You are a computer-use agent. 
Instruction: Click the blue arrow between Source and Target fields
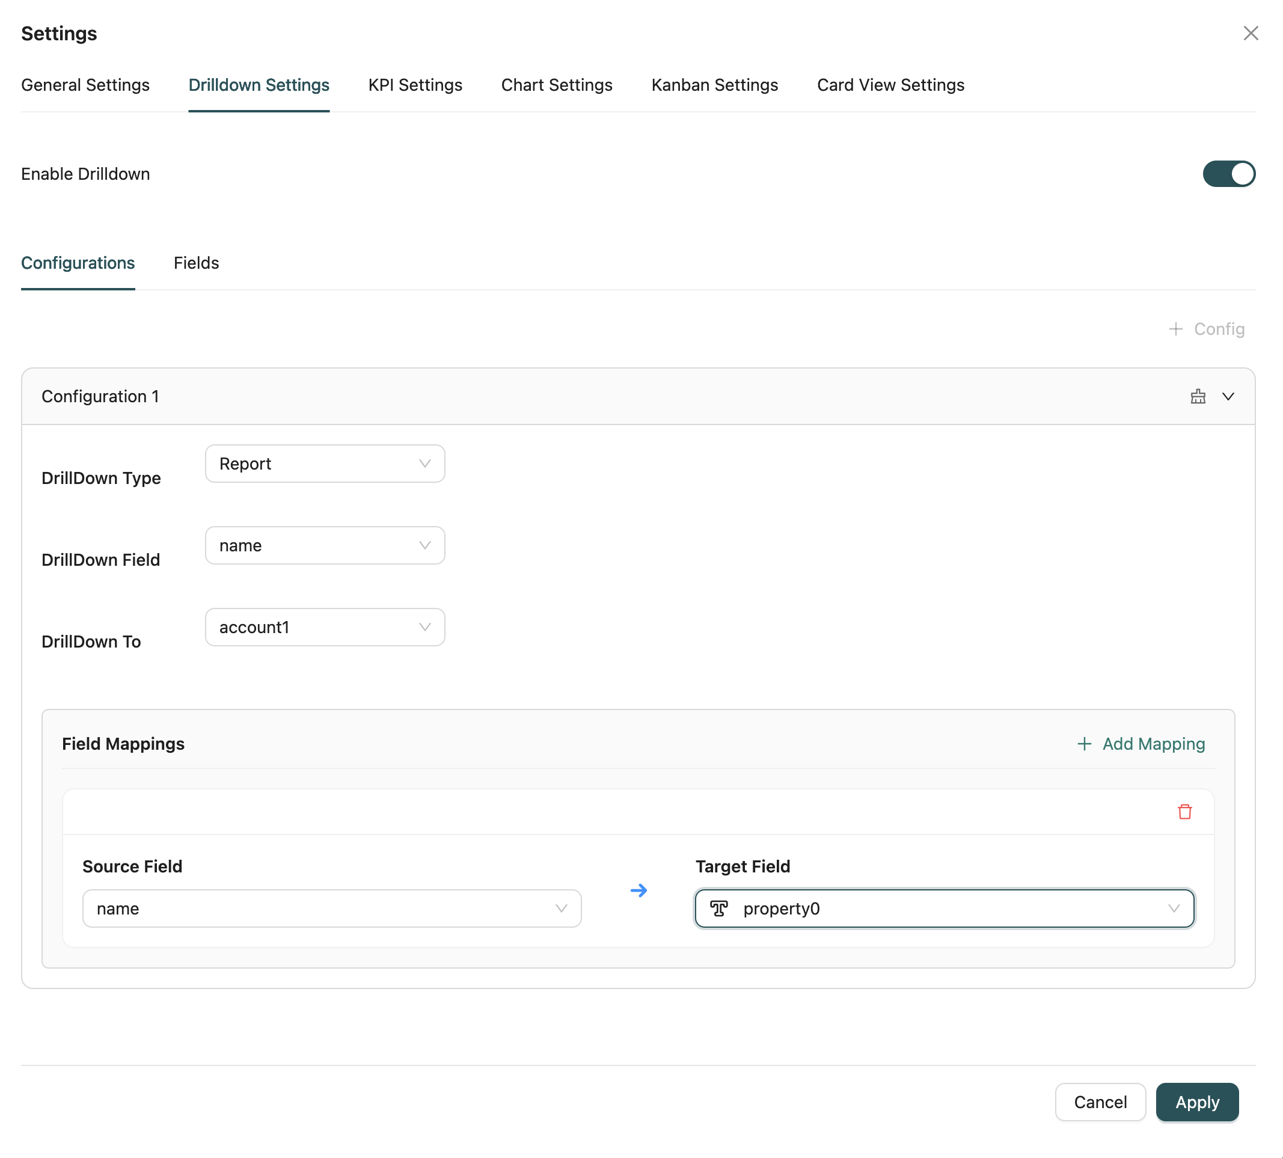pos(638,891)
